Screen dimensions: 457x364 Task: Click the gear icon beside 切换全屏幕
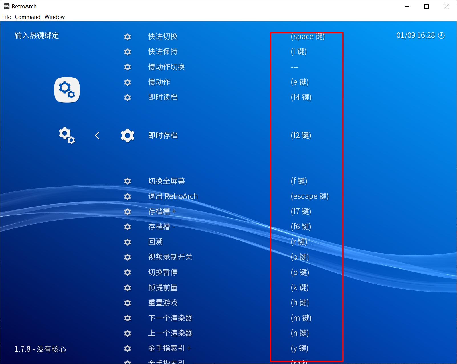[x=128, y=181]
